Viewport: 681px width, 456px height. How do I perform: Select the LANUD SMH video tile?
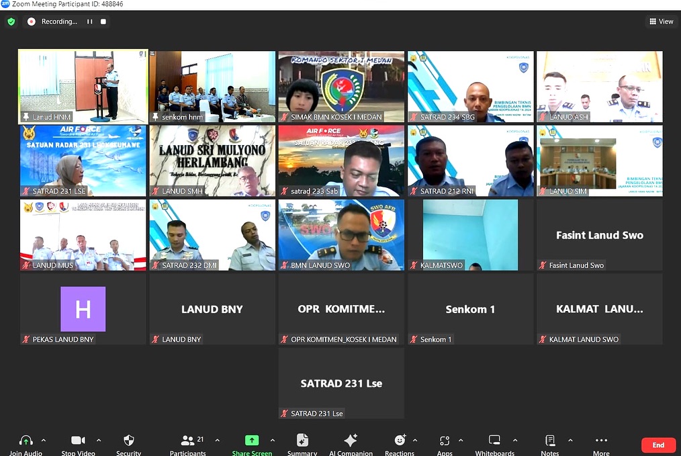(x=212, y=161)
